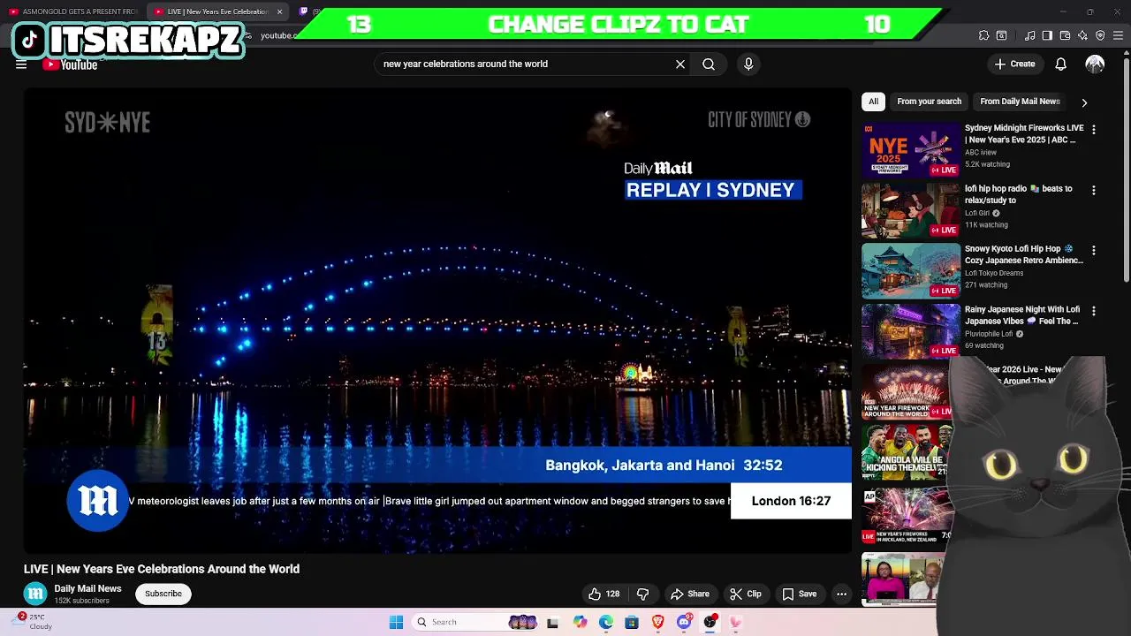Open Microsoft Edge in the taskbar
This screenshot has width=1131, height=636.
[x=605, y=622]
